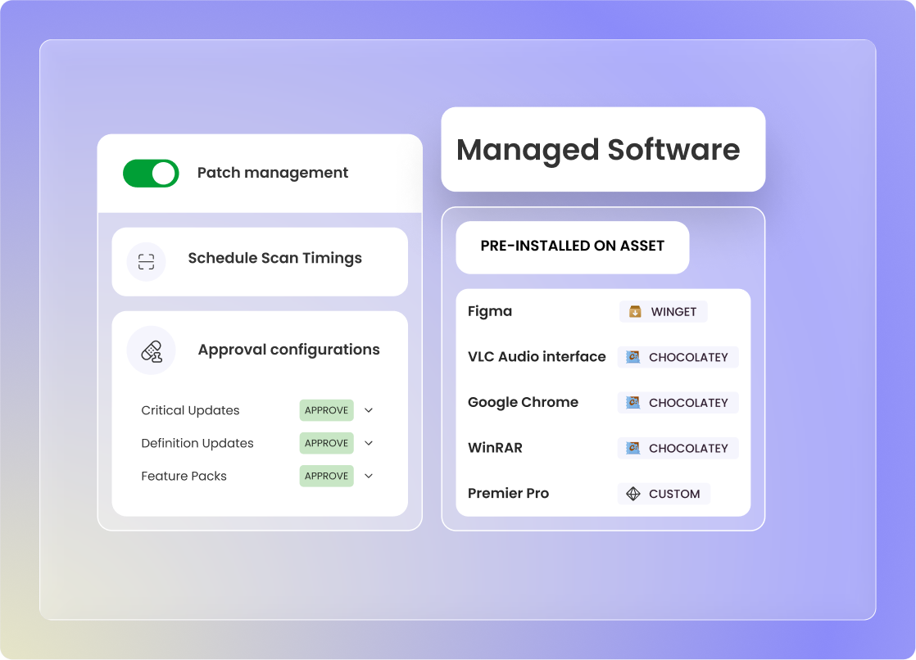Click the APPROVE badge for Critical Updates
This screenshot has width=916, height=660.
point(326,410)
